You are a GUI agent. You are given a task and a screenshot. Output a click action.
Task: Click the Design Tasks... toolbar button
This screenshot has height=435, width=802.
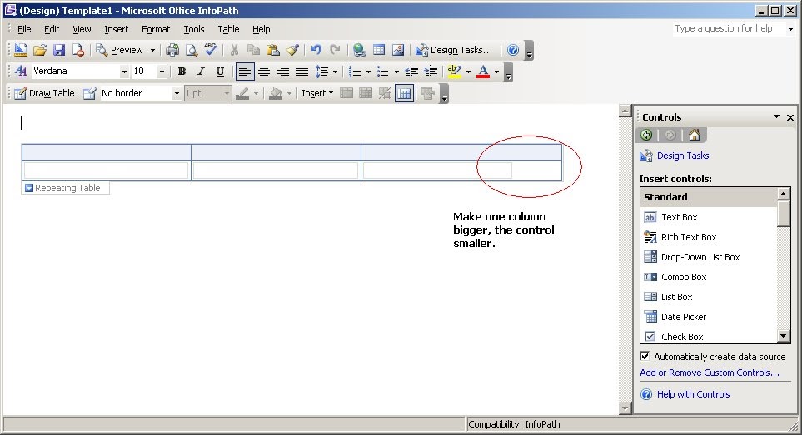[x=454, y=50]
